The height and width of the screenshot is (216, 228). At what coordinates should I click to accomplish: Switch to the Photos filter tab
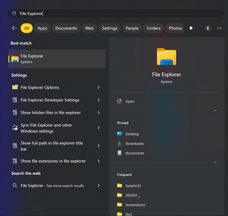pos(175,28)
